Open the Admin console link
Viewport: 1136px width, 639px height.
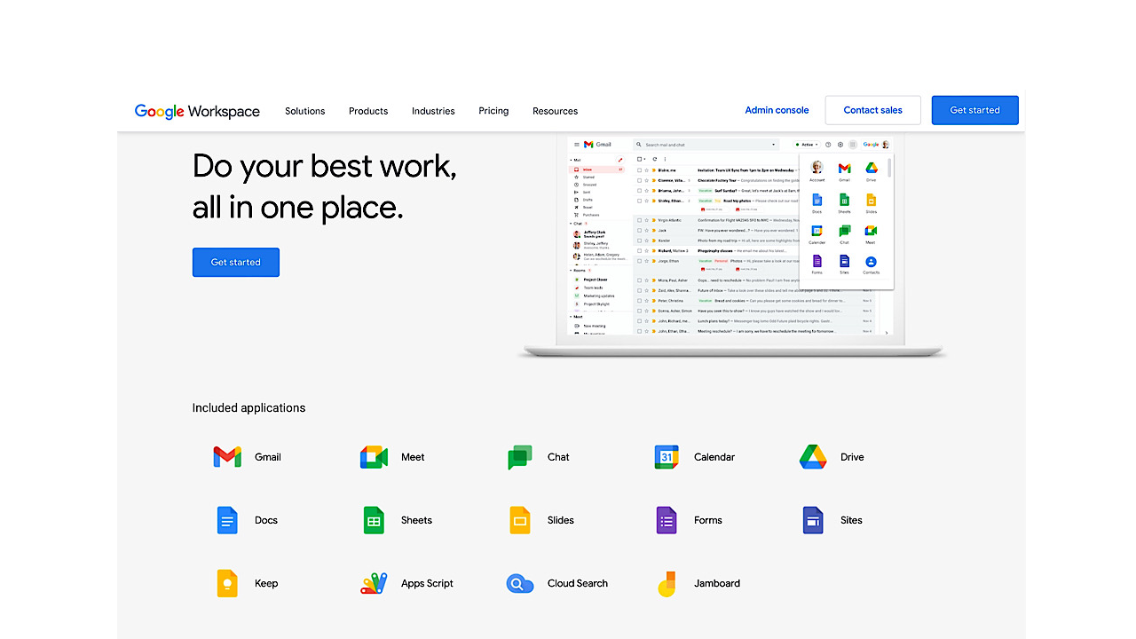pos(777,110)
